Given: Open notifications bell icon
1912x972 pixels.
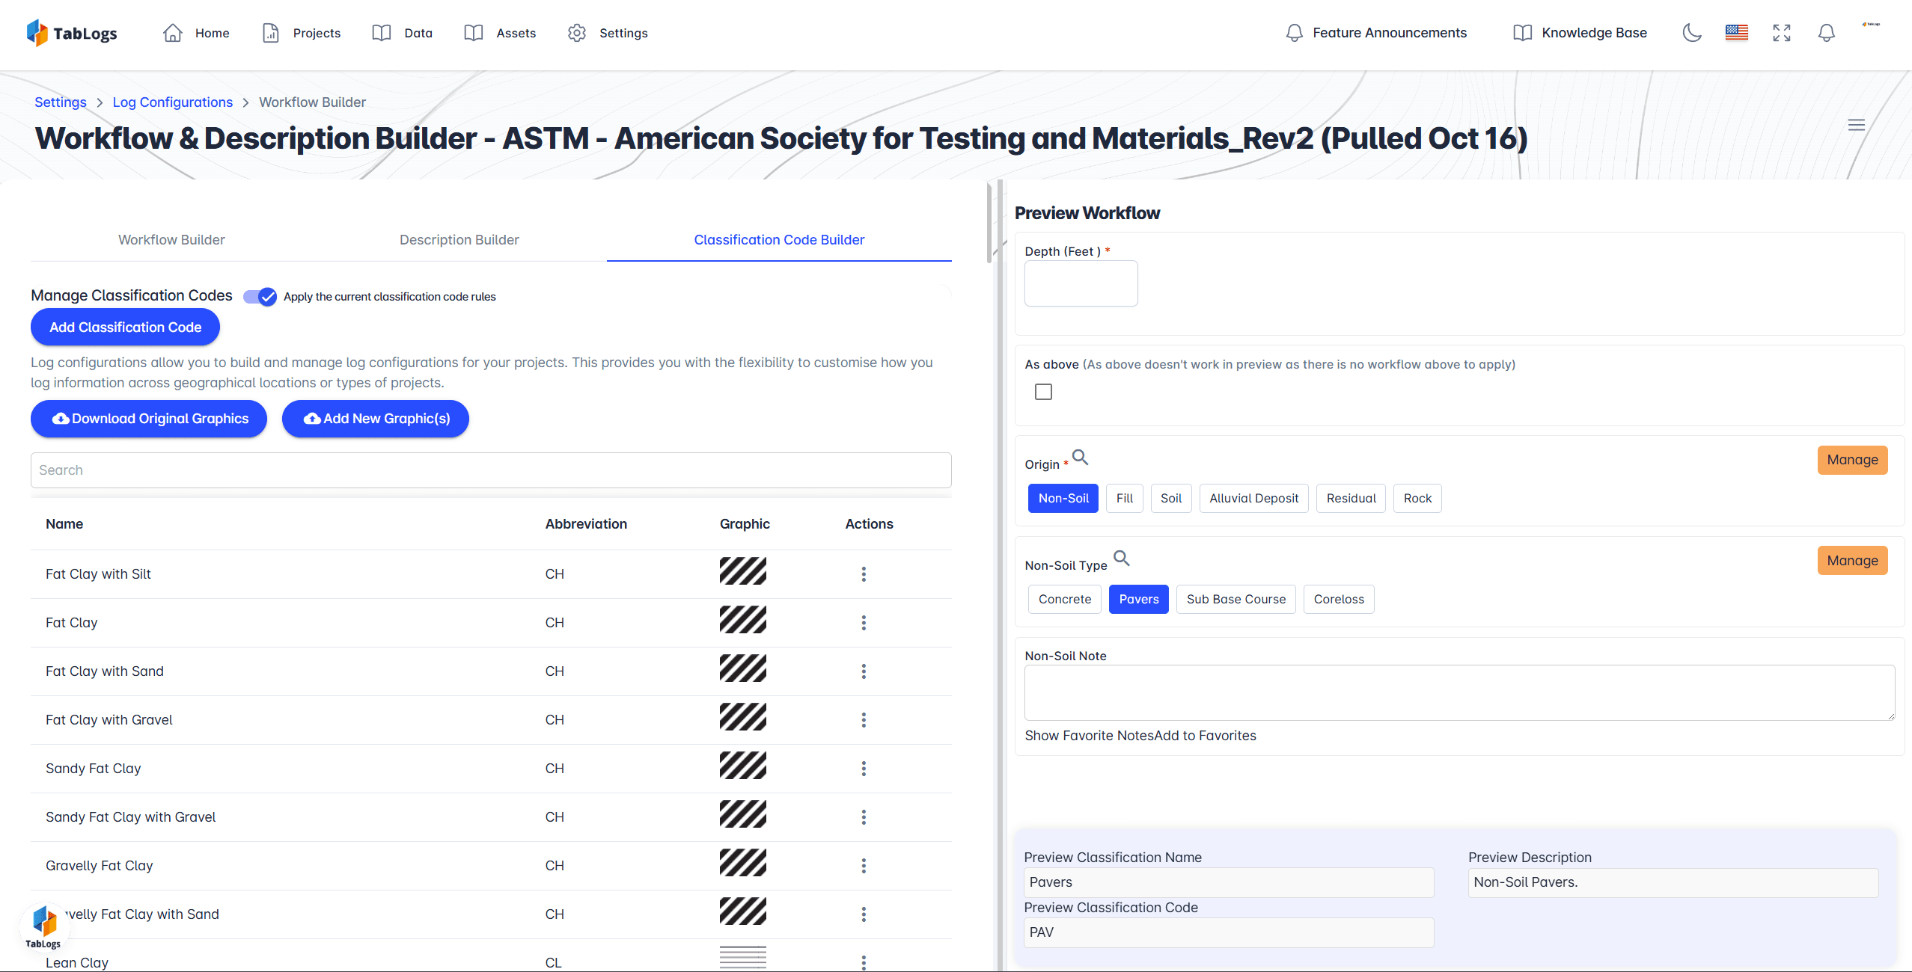Looking at the screenshot, I should point(1827,33).
